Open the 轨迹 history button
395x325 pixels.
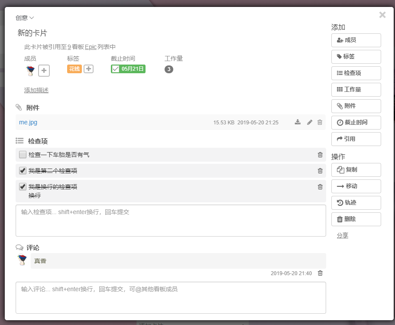[356, 203]
